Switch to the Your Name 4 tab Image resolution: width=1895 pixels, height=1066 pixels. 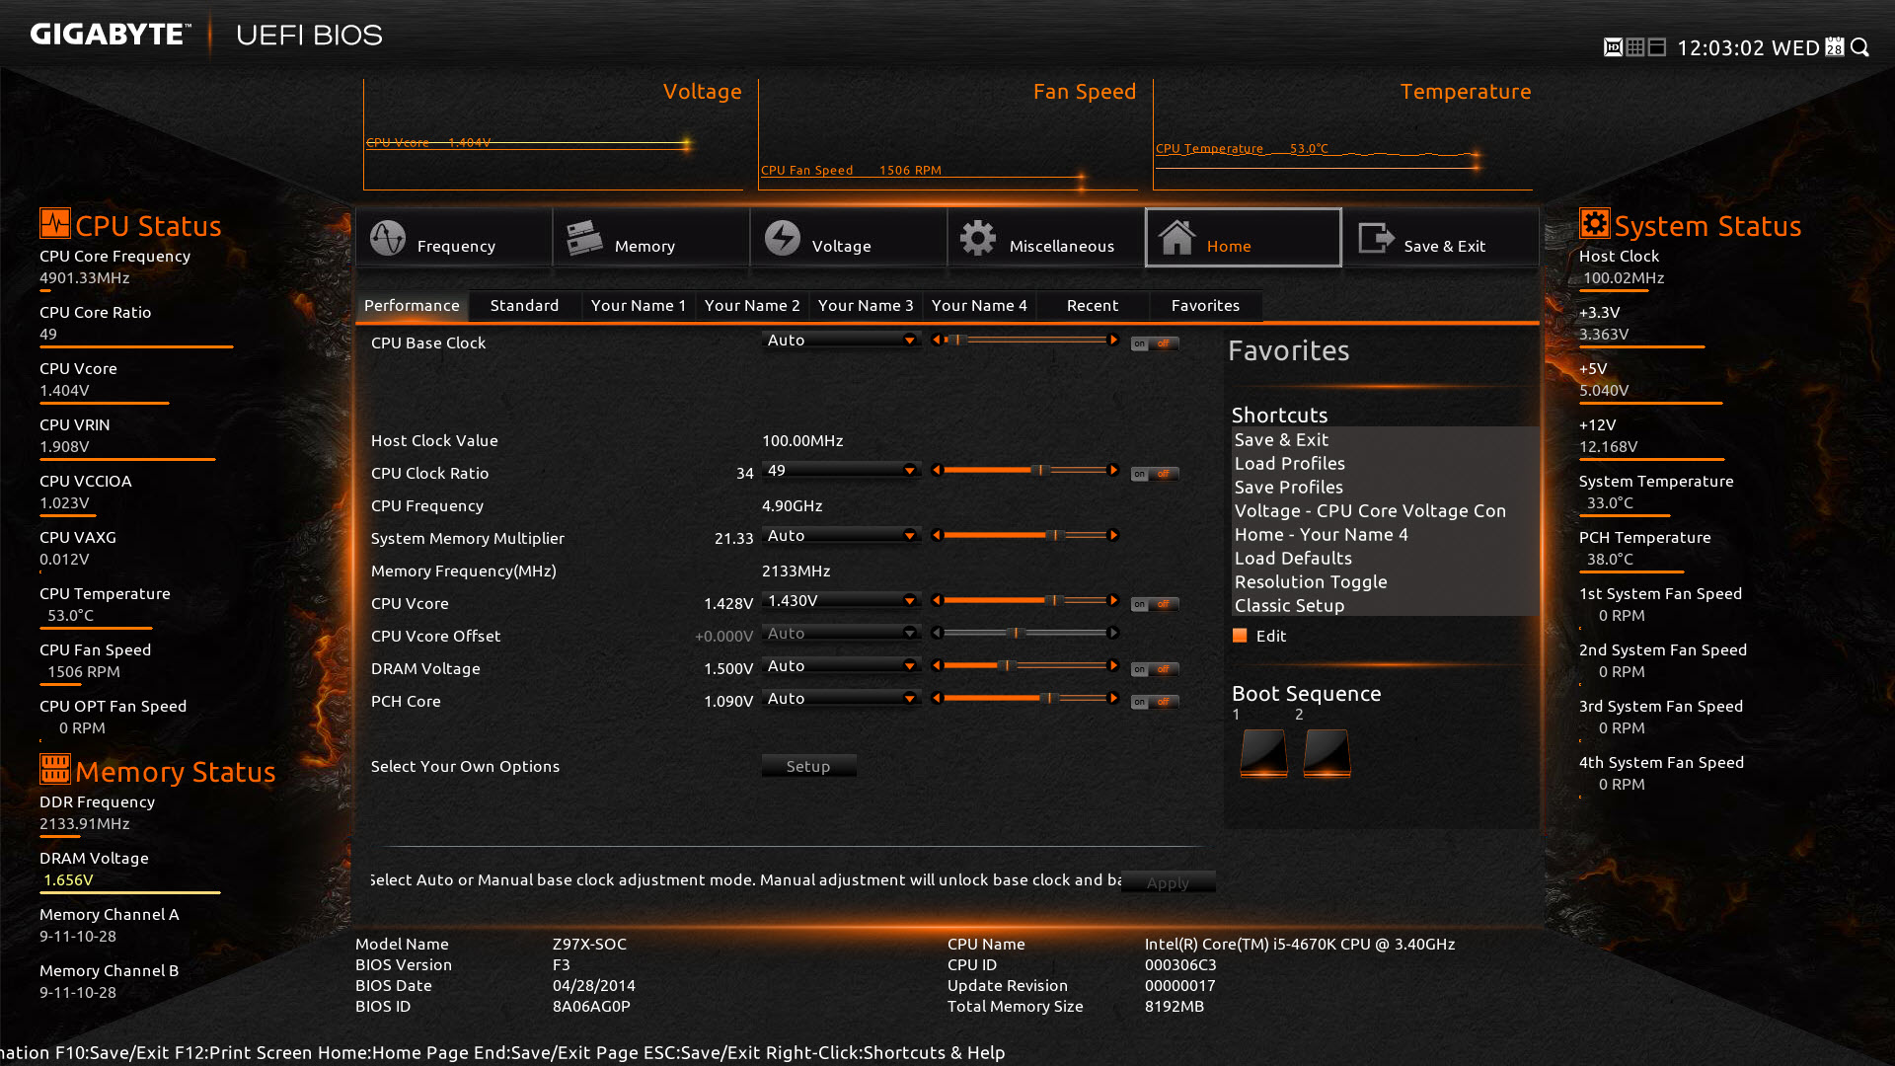point(979,306)
